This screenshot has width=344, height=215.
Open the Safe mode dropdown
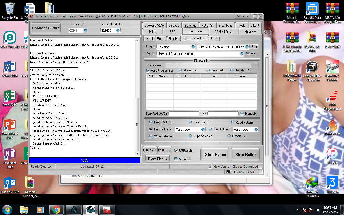203,130
